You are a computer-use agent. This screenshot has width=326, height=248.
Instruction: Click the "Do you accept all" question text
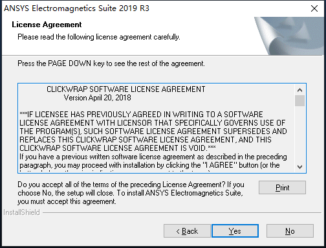[x=131, y=193]
